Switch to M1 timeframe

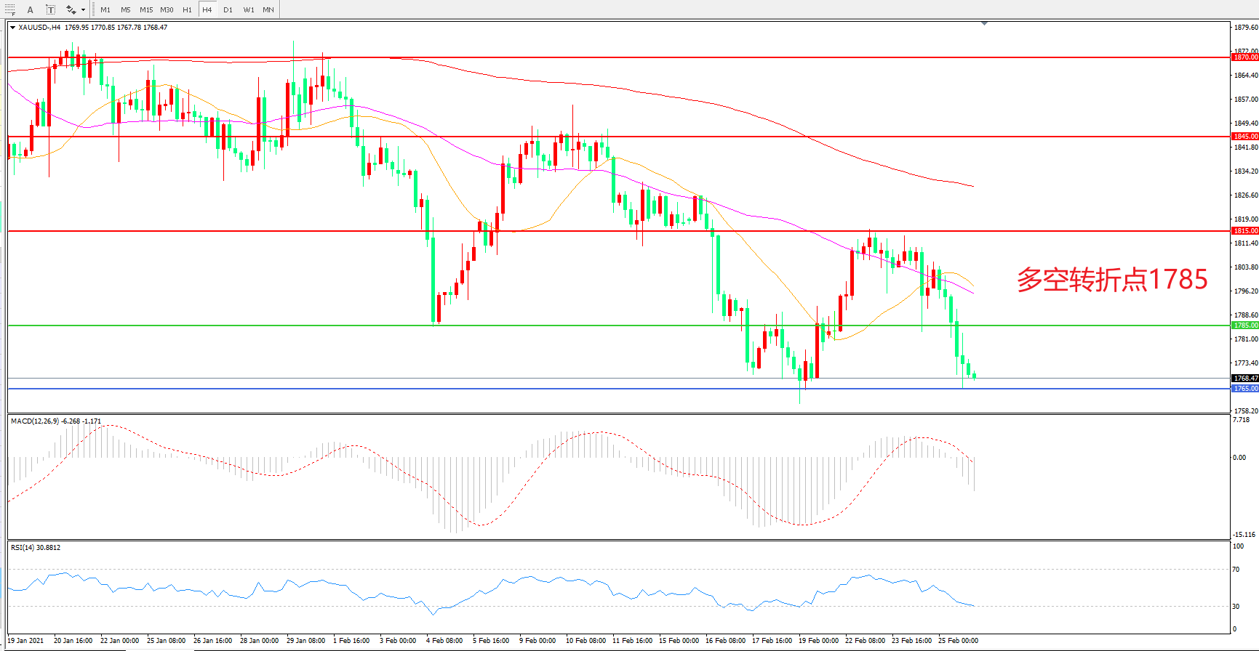(105, 9)
